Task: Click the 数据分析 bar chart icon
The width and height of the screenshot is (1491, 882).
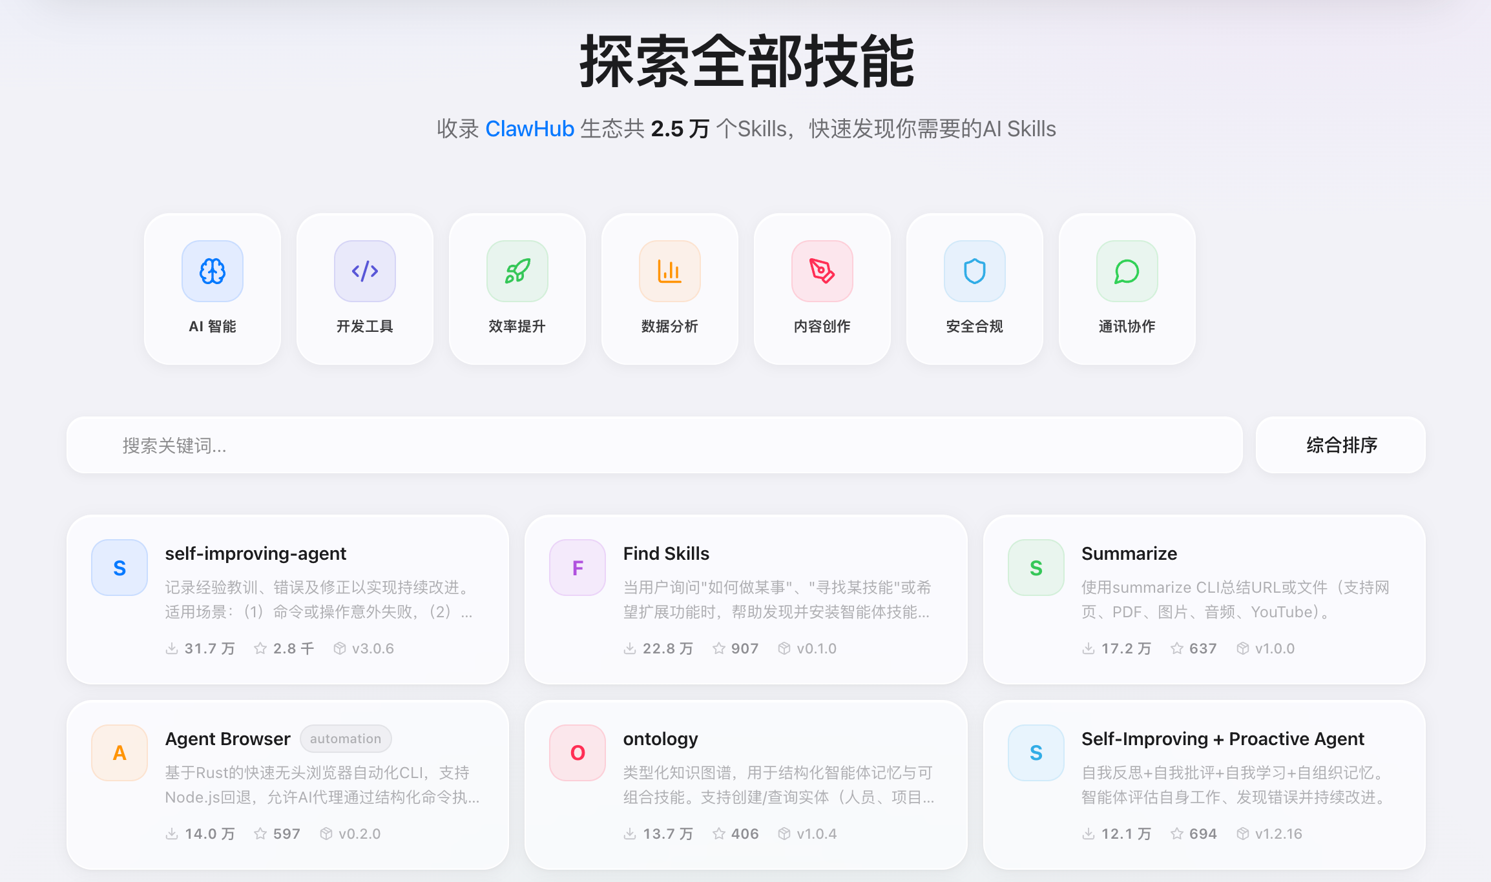Action: (670, 271)
